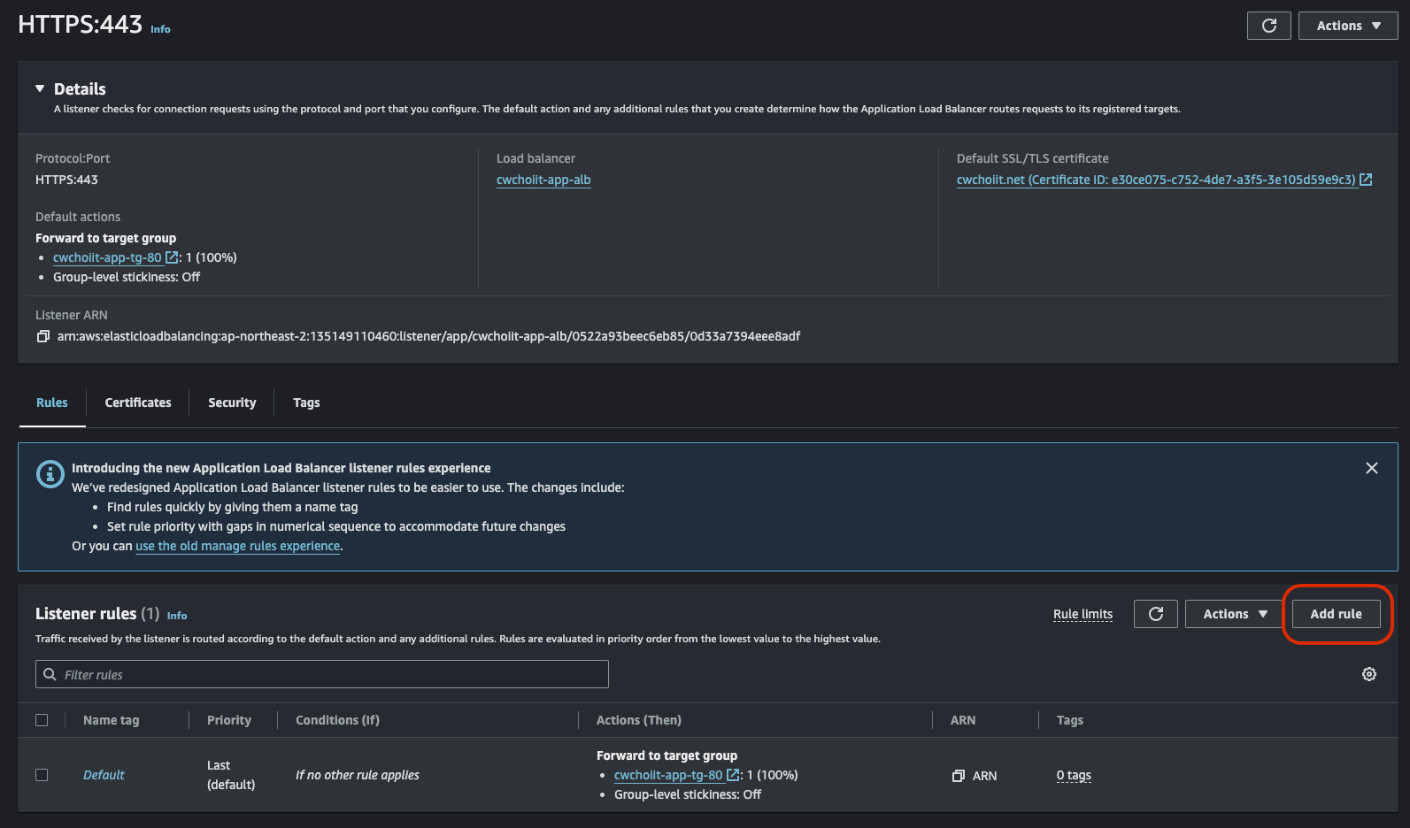Copy the Listener ARN with copy icon
1410x828 pixels.
(x=42, y=336)
